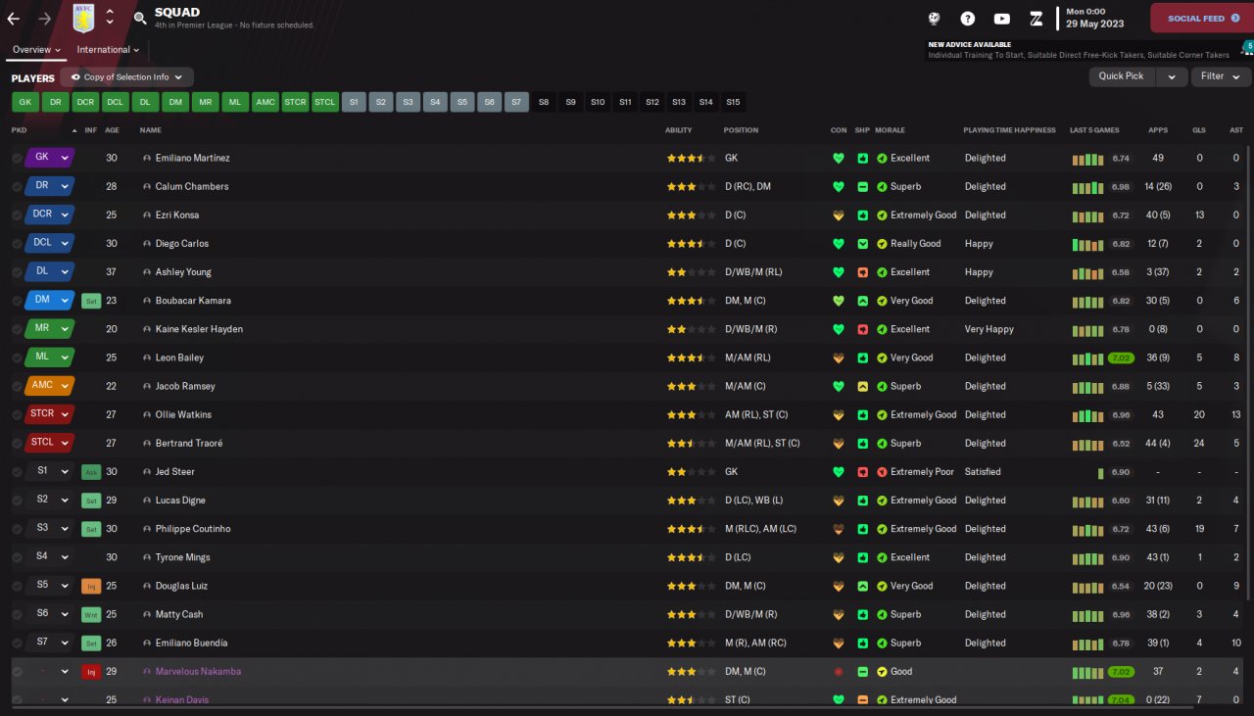The image size is (1254, 716).
Task: Tick the selection circle for Ollie Watkins
Action: pyautogui.click(x=17, y=414)
